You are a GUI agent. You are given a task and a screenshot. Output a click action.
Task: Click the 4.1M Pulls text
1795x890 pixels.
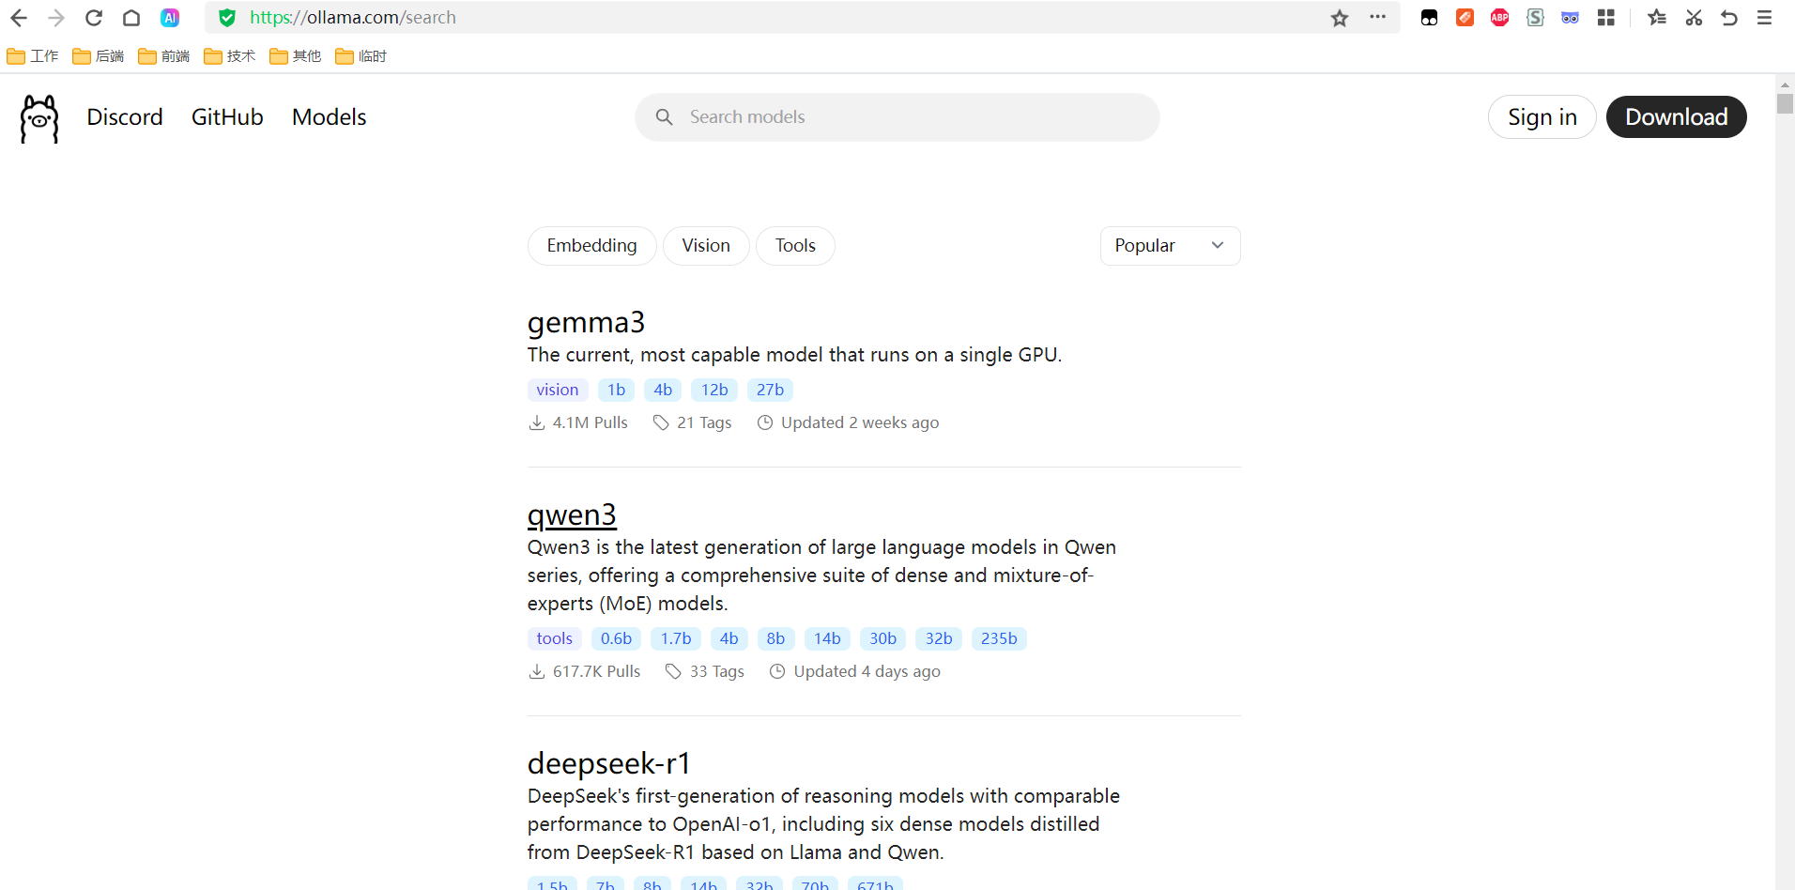(x=590, y=422)
